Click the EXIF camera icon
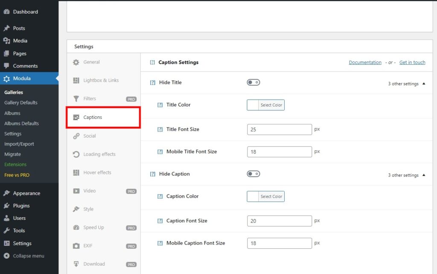 click(x=76, y=246)
